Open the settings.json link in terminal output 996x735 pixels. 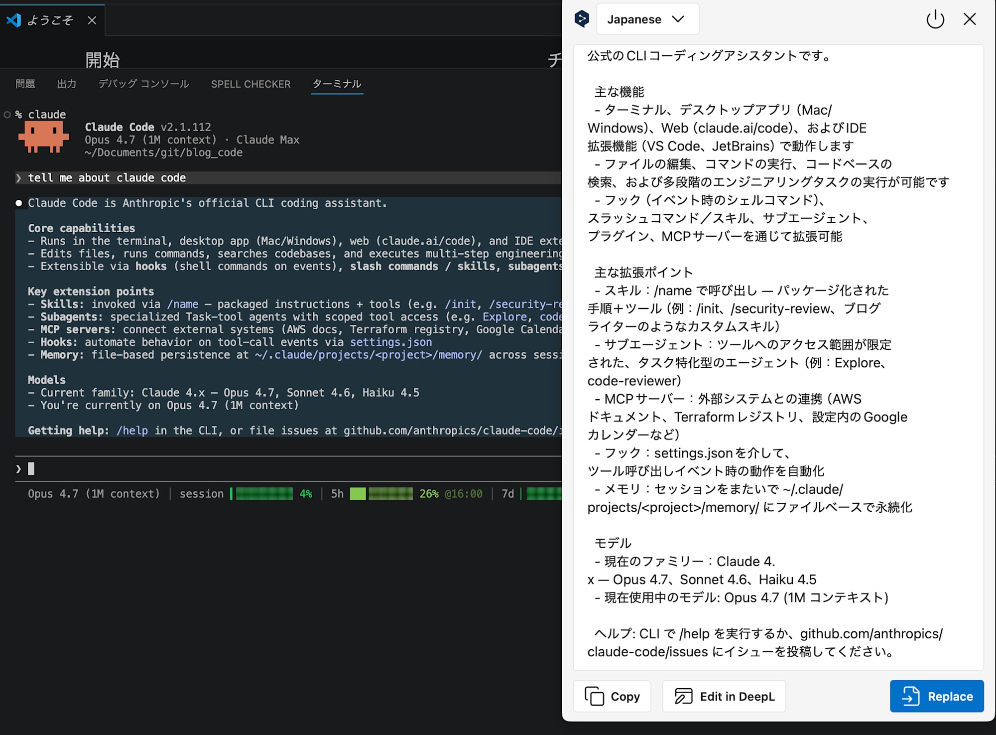390,342
